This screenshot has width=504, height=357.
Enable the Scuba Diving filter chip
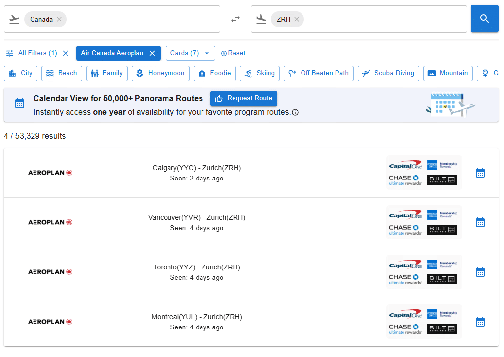[x=388, y=73]
